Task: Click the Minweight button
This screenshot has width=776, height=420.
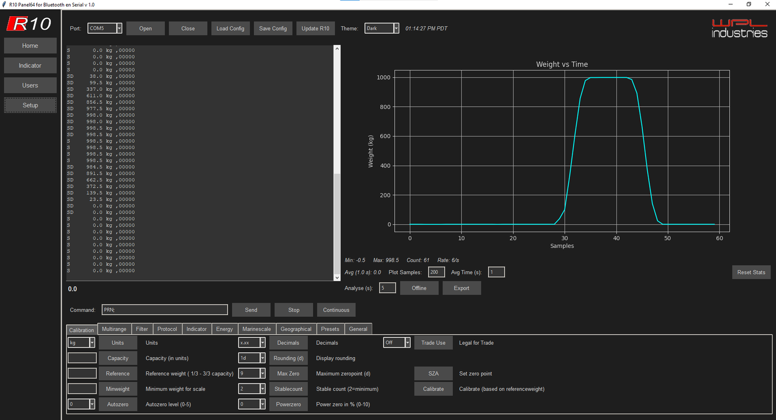Action: (118, 389)
